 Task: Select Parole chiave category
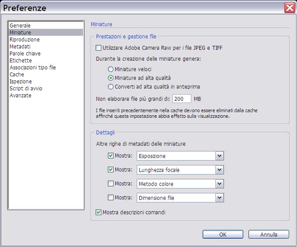point(25,54)
